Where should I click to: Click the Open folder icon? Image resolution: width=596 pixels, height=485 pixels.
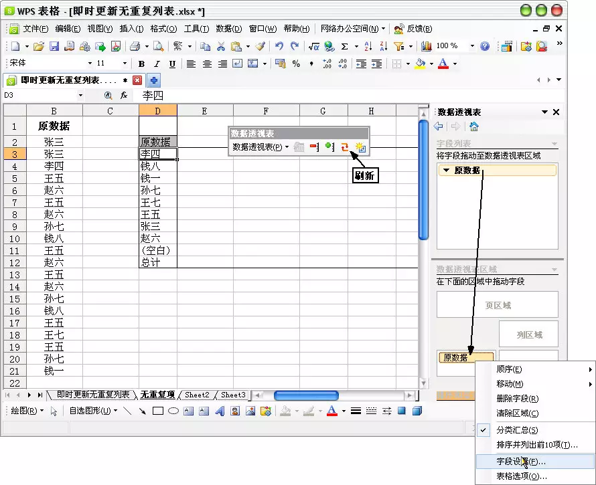(38, 46)
